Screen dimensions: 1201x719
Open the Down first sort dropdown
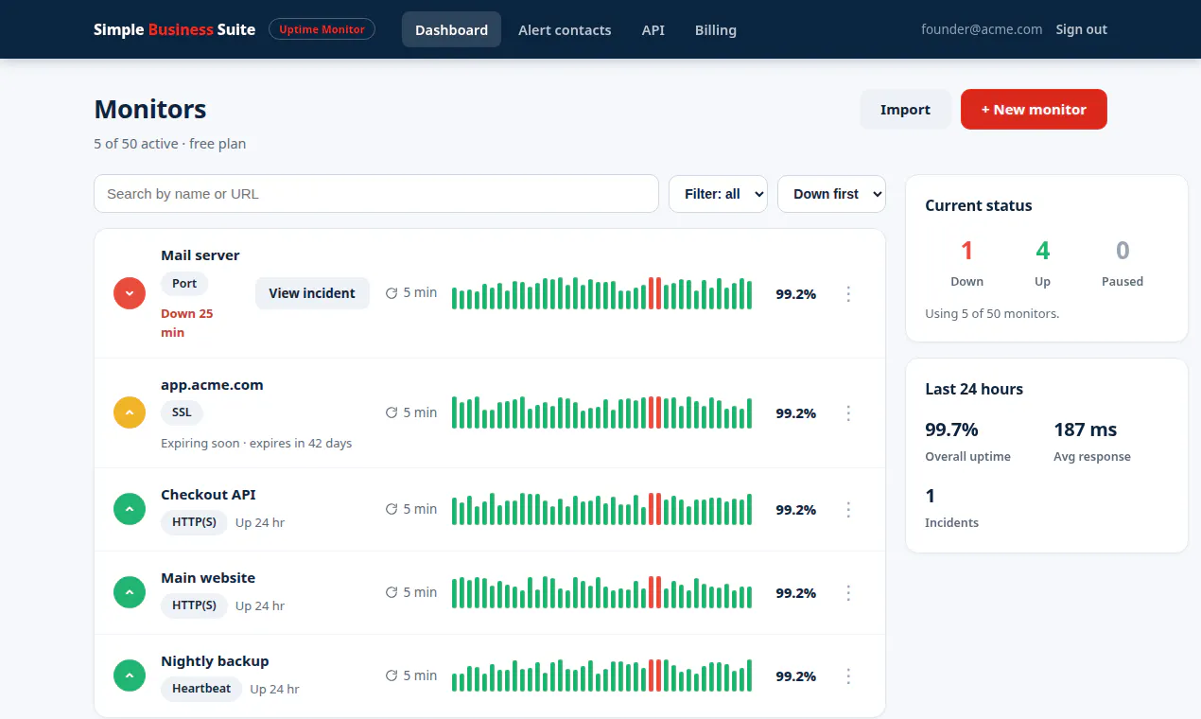click(x=831, y=194)
